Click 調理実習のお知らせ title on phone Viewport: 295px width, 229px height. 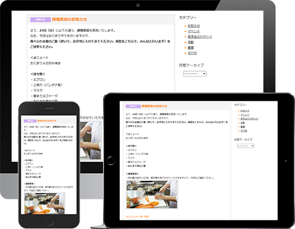(47, 120)
